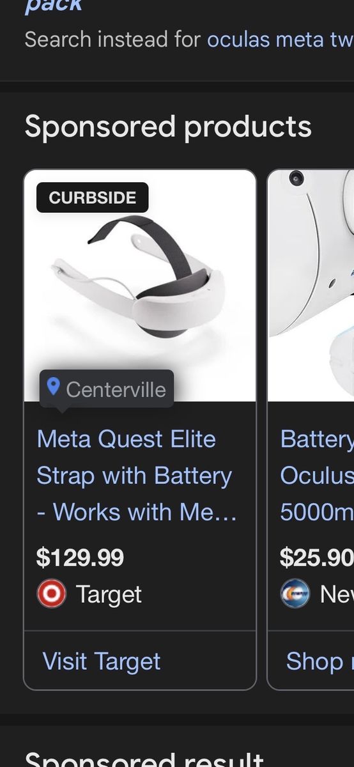Screen dimensions: 354x767
Task: Tap the Target bullseye logo icon
Action: (51, 594)
